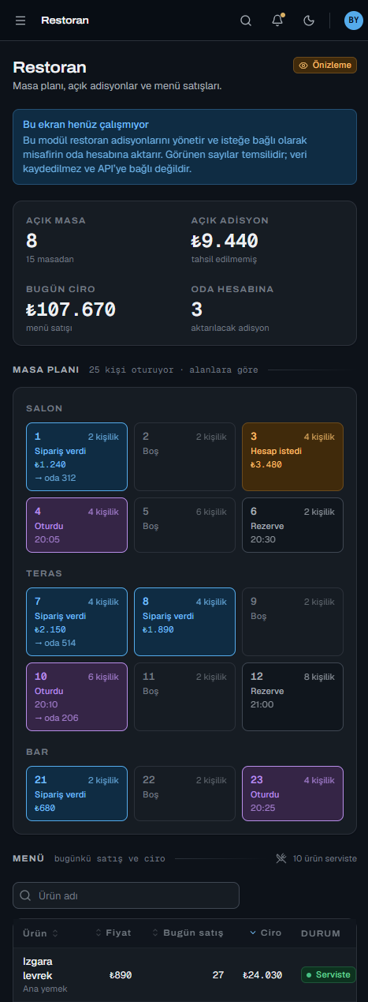Open table 10 Oturdu card

click(x=76, y=696)
